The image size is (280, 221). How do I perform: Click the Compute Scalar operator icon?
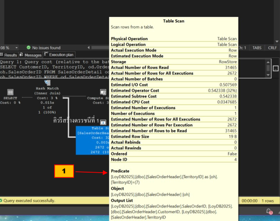pos(103,92)
